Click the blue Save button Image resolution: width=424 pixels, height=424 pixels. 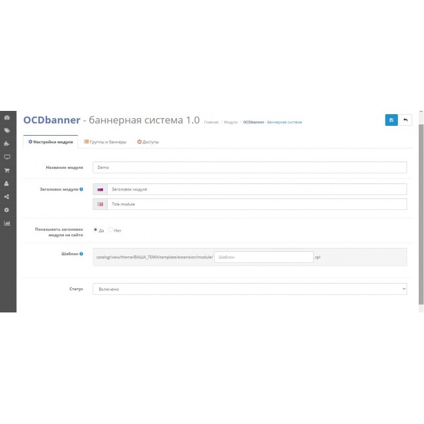[x=391, y=120]
